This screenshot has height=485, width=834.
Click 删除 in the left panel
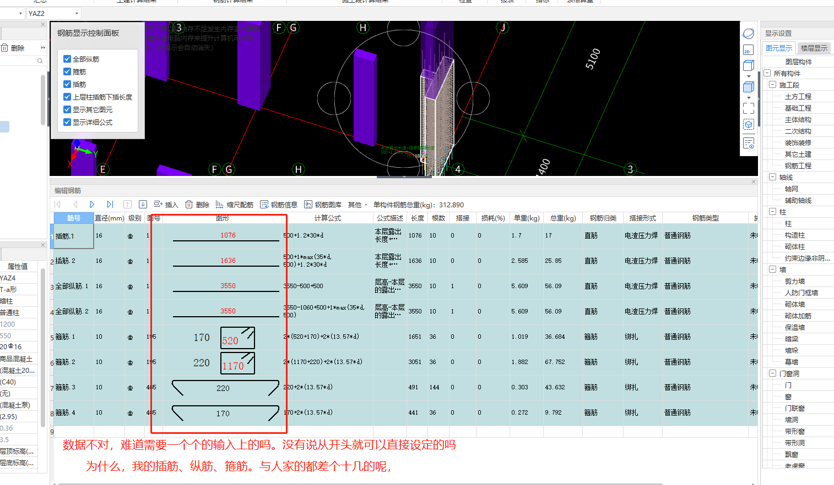pos(13,48)
